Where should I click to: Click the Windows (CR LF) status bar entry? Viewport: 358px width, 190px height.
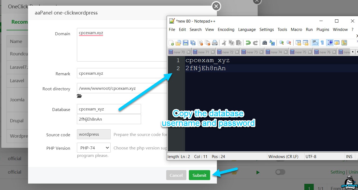(x=284, y=156)
